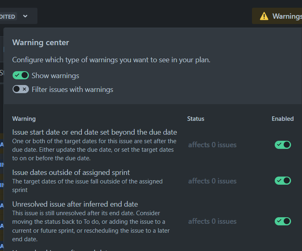
Task: Disable the unresolved after inferred end date toggle
Action: (282, 221)
